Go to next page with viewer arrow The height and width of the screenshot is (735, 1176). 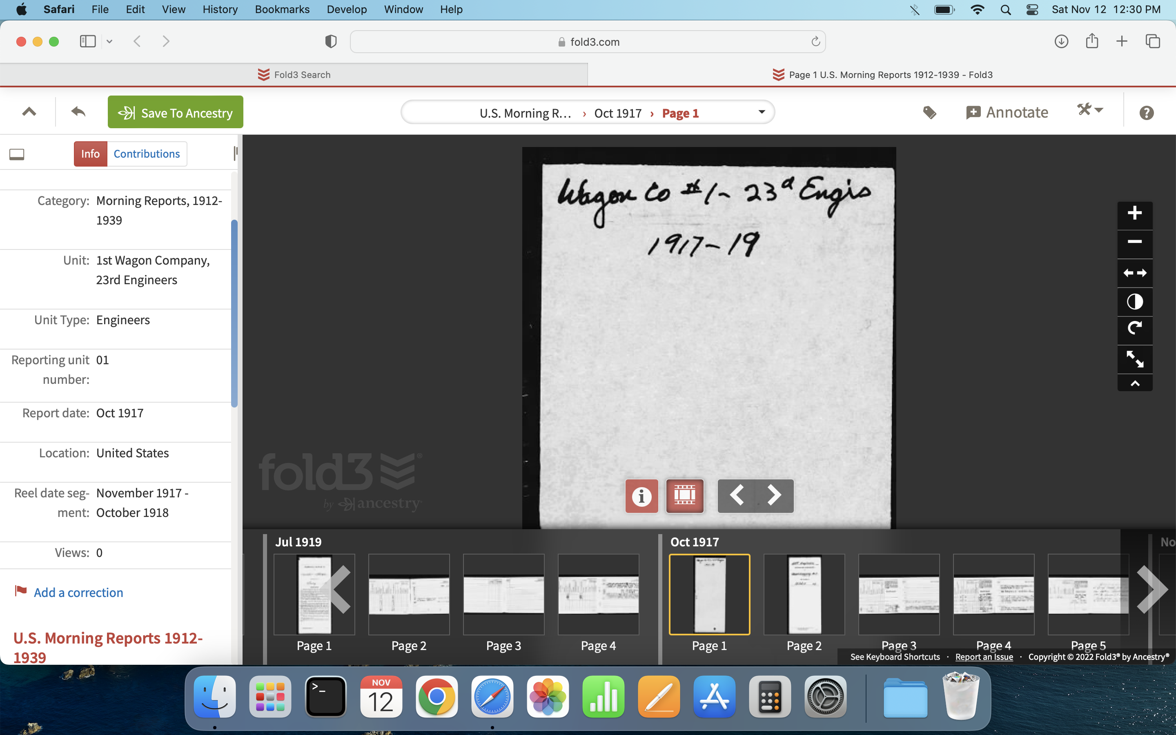coord(774,495)
